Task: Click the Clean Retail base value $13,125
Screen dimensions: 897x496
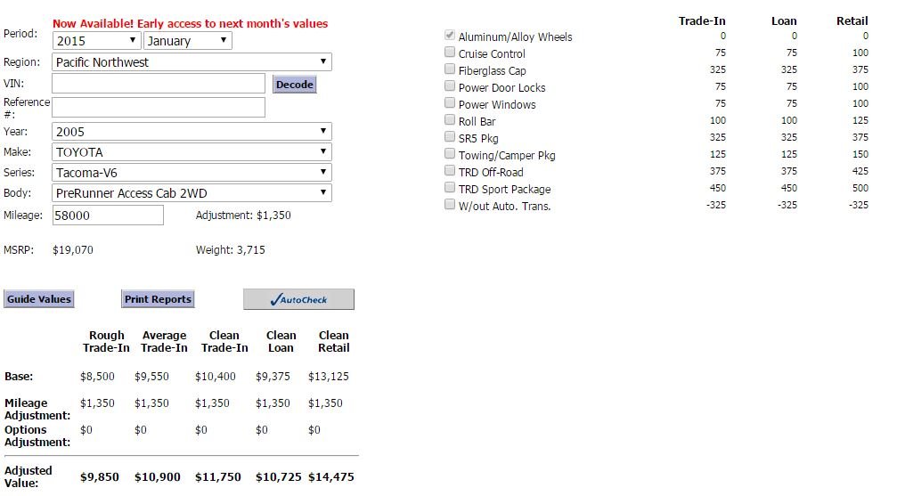Action: (329, 377)
